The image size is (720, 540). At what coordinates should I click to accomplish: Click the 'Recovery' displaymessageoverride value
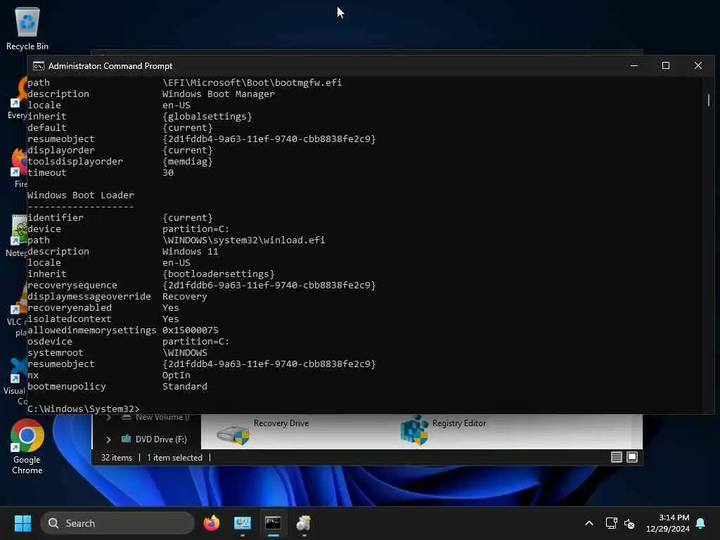click(x=185, y=296)
